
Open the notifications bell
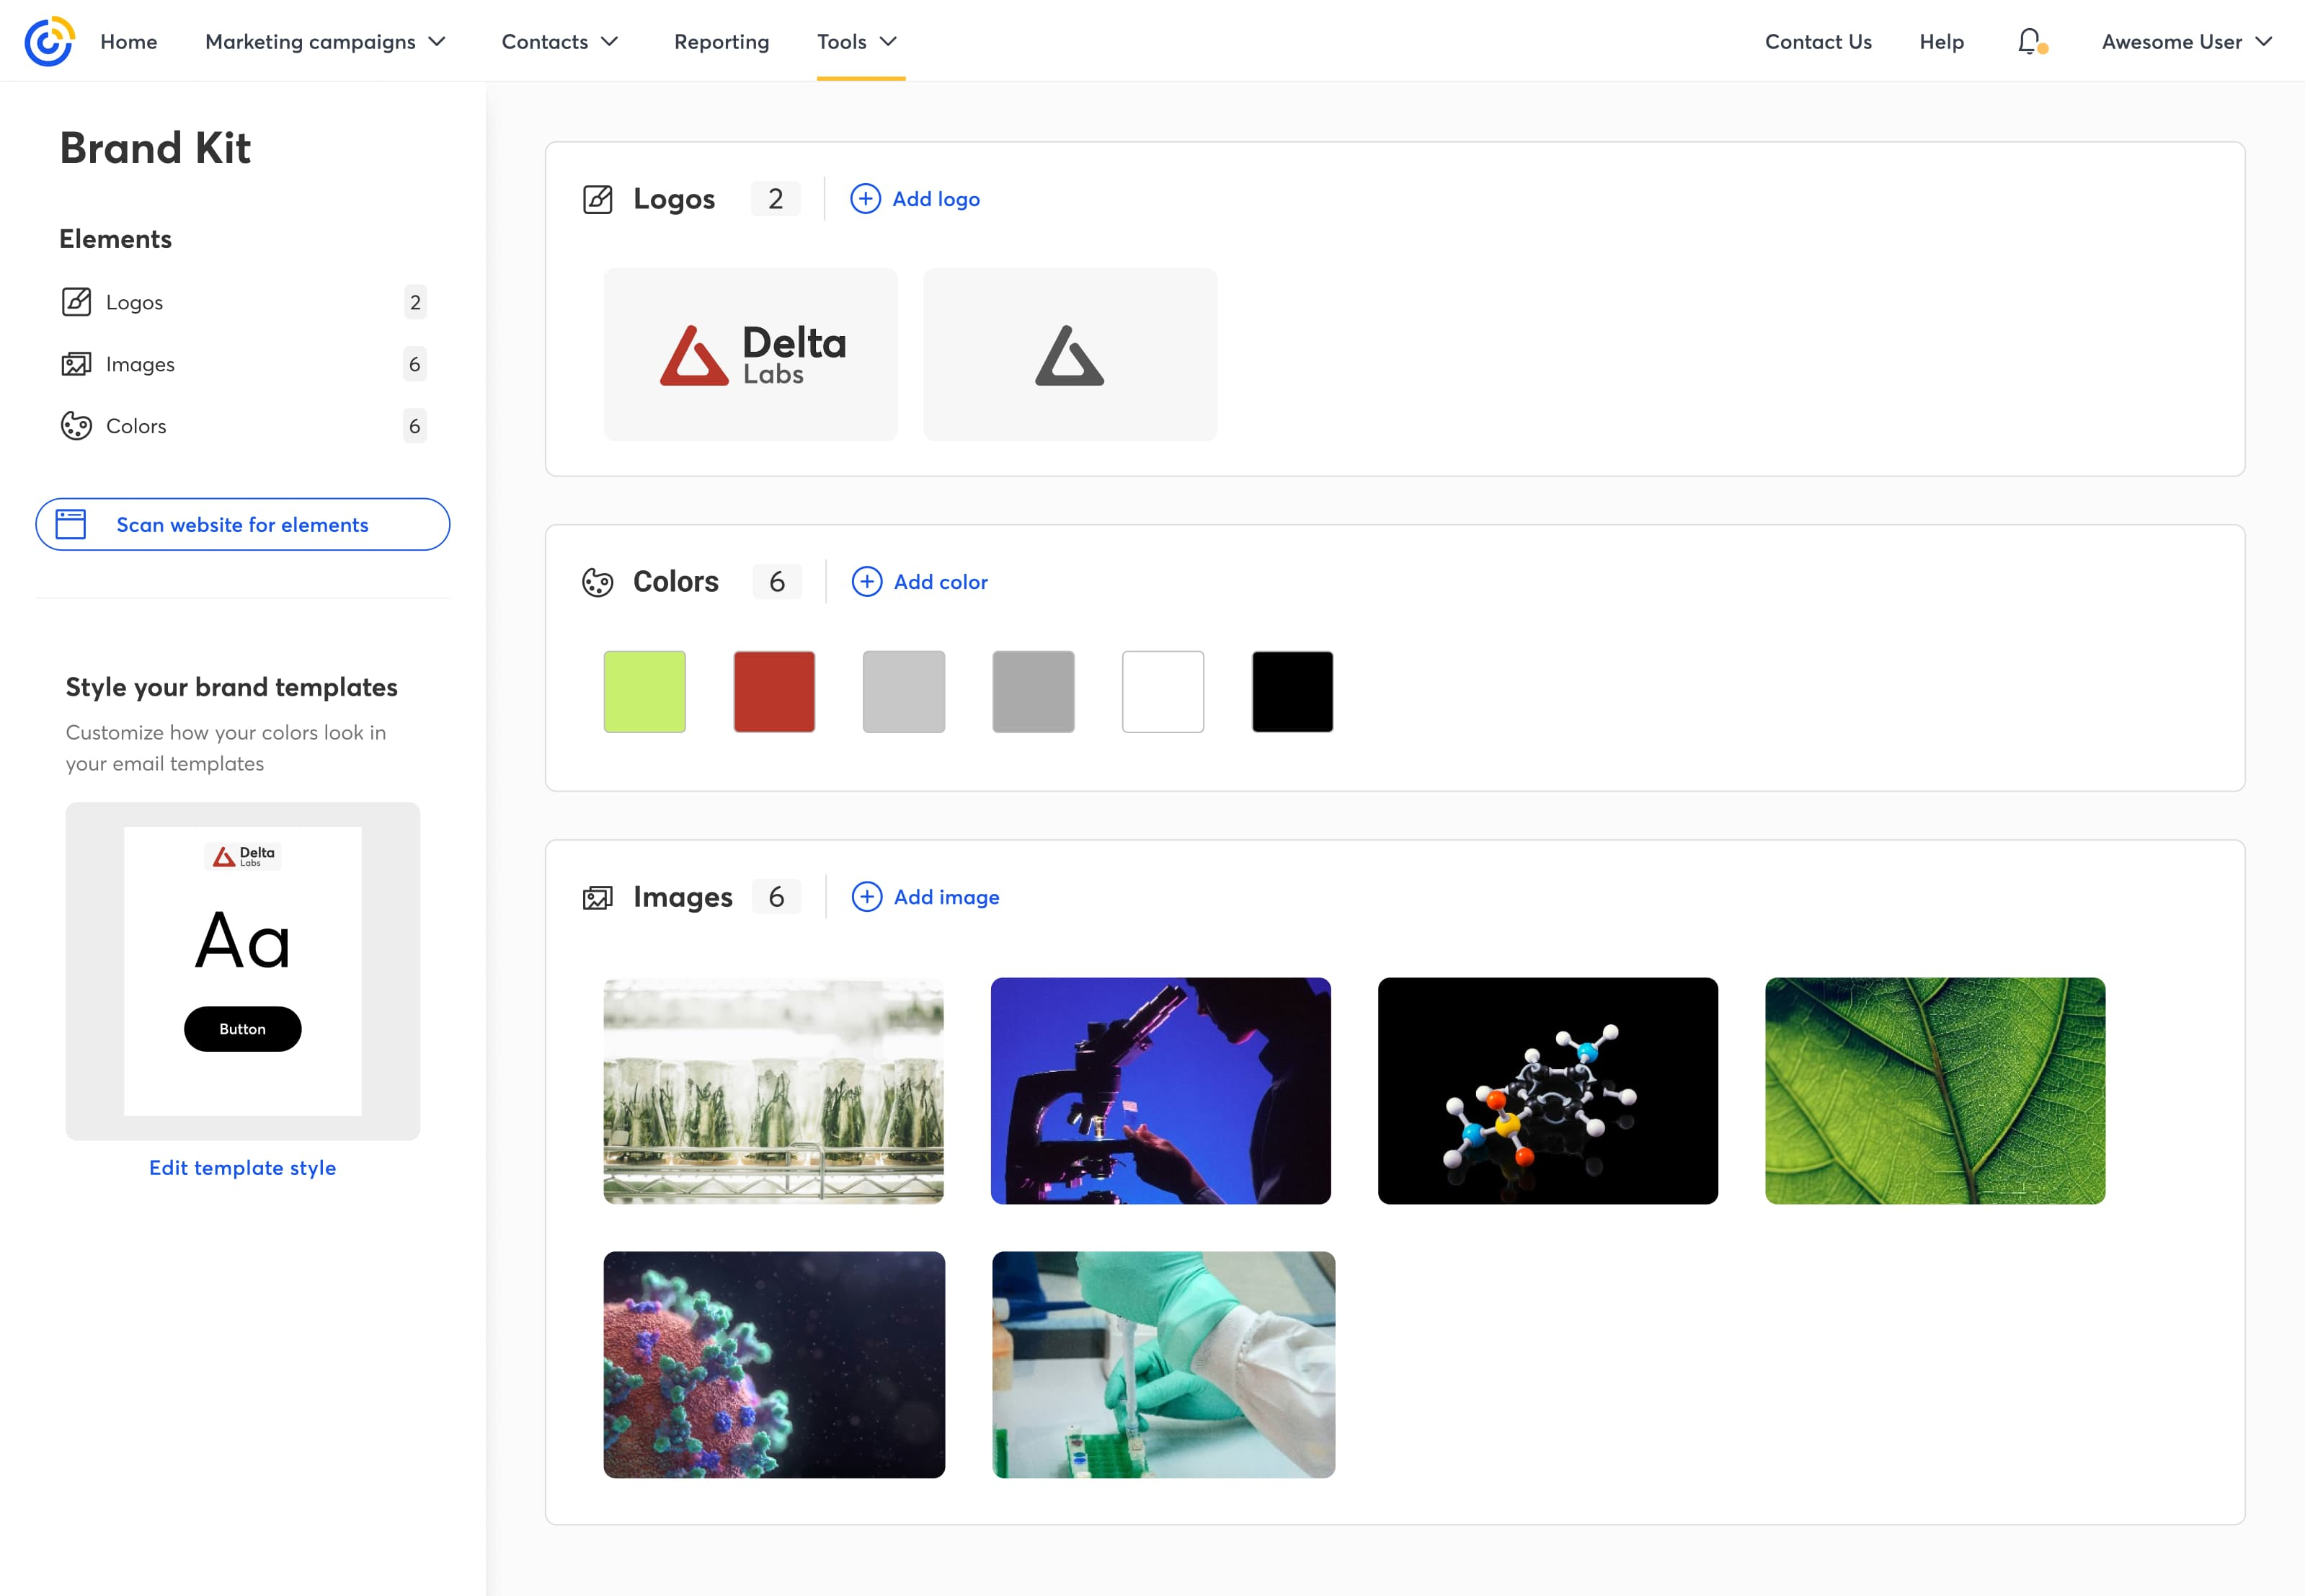[x=2030, y=41]
